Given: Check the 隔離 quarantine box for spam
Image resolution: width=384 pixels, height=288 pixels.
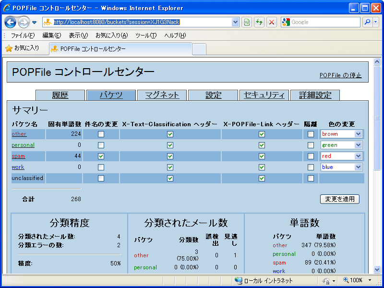Looking at the screenshot, I should point(311,156).
